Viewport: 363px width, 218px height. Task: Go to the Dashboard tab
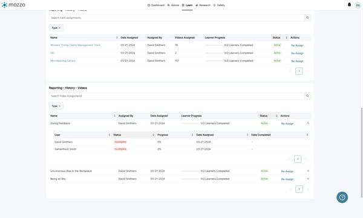coord(156,5)
